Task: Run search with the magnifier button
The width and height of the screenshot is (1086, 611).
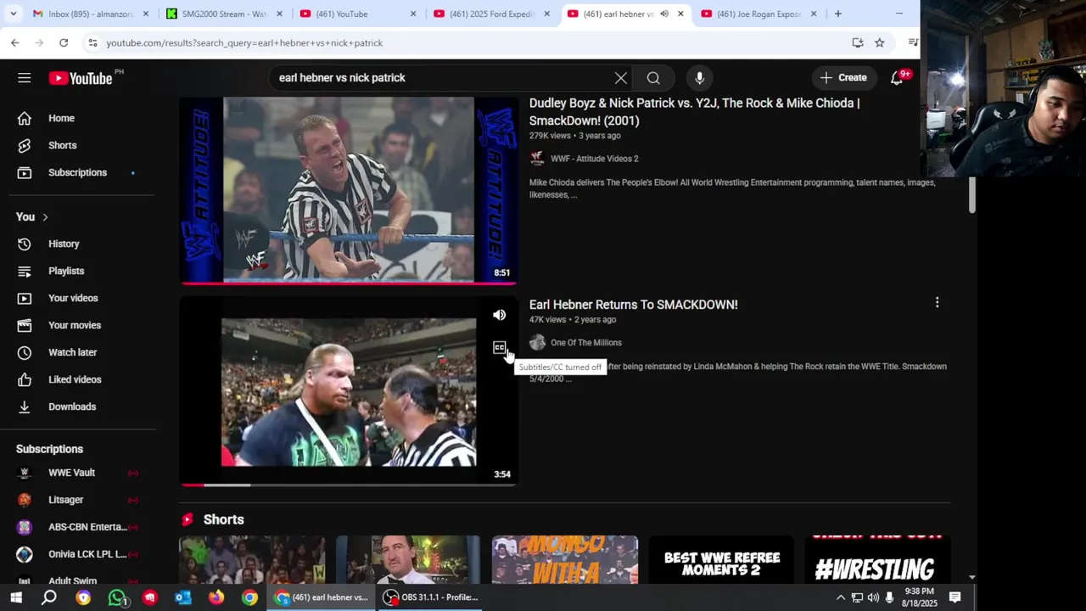Action: [653, 78]
